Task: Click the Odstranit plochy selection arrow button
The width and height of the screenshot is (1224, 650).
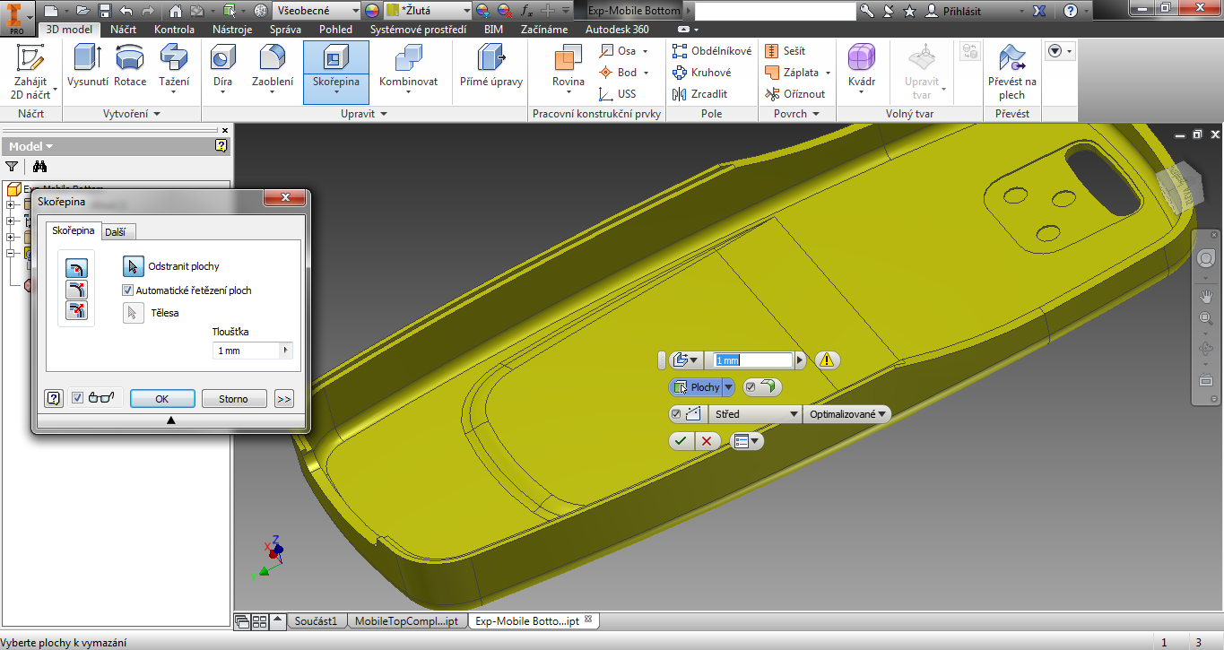Action: coord(133,266)
